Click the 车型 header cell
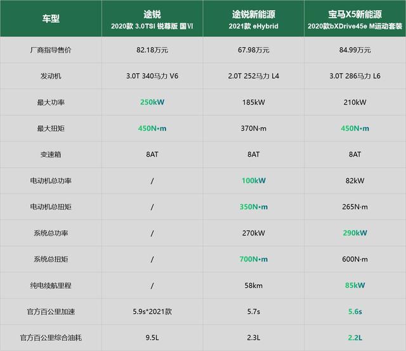The width and height of the screenshot is (406, 351). pos(51,18)
